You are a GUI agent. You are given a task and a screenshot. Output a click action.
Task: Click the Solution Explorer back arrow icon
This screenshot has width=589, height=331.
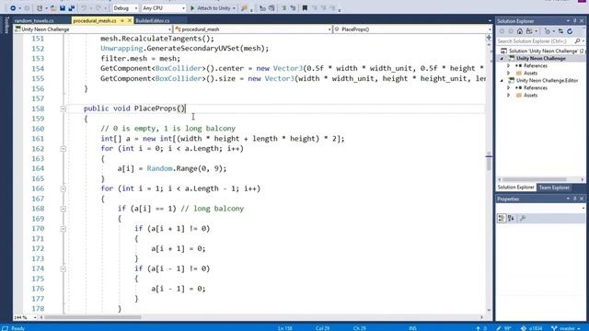(x=502, y=31)
